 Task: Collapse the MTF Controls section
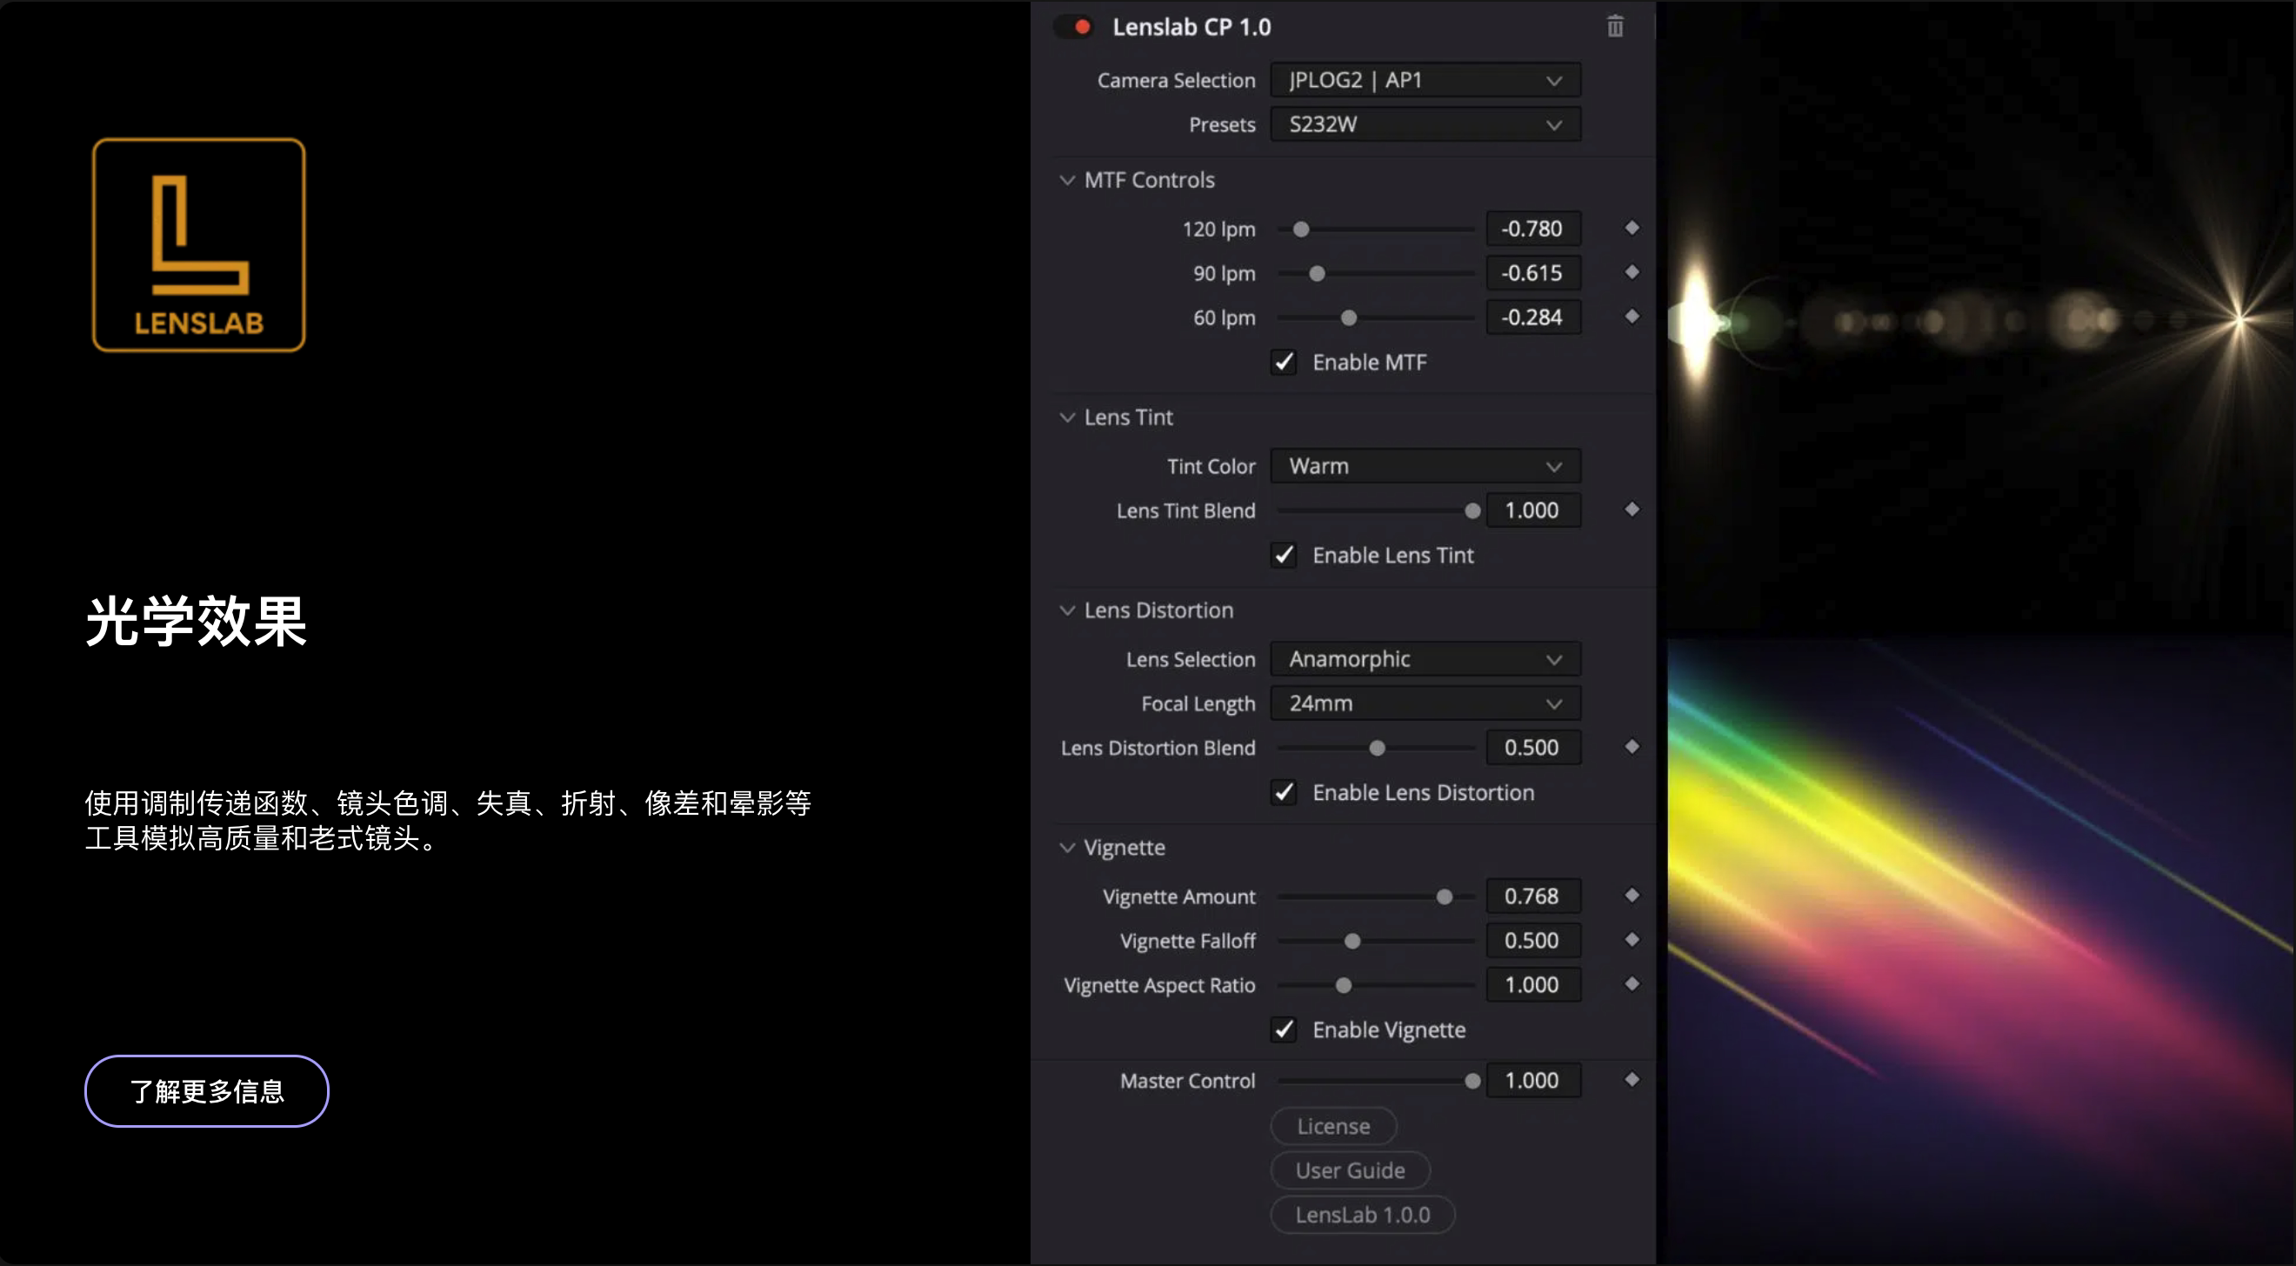pos(1067,180)
